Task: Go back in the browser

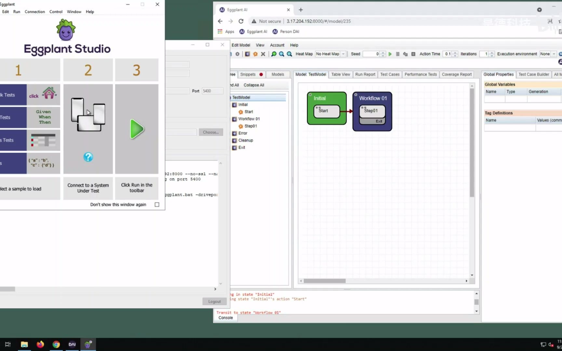Action: click(220, 21)
